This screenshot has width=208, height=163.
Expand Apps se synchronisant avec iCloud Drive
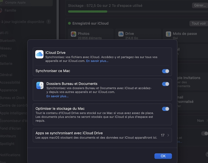(102, 135)
